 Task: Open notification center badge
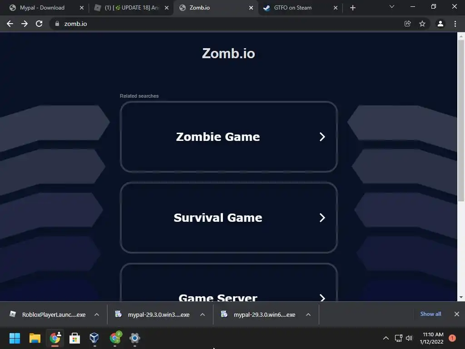tap(452, 338)
